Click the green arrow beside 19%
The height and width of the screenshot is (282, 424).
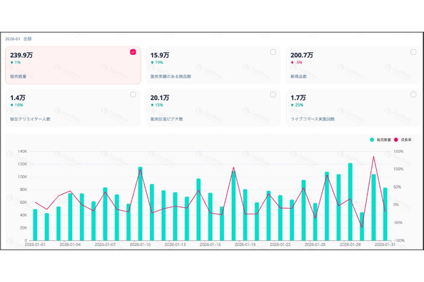(x=153, y=63)
